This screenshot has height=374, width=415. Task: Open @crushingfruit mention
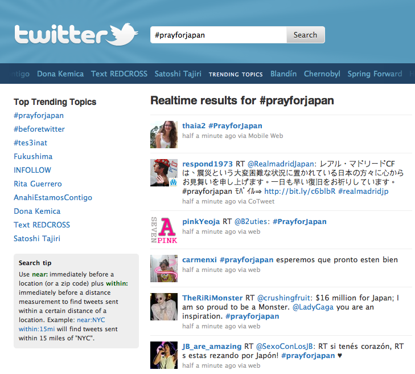pos(285,298)
